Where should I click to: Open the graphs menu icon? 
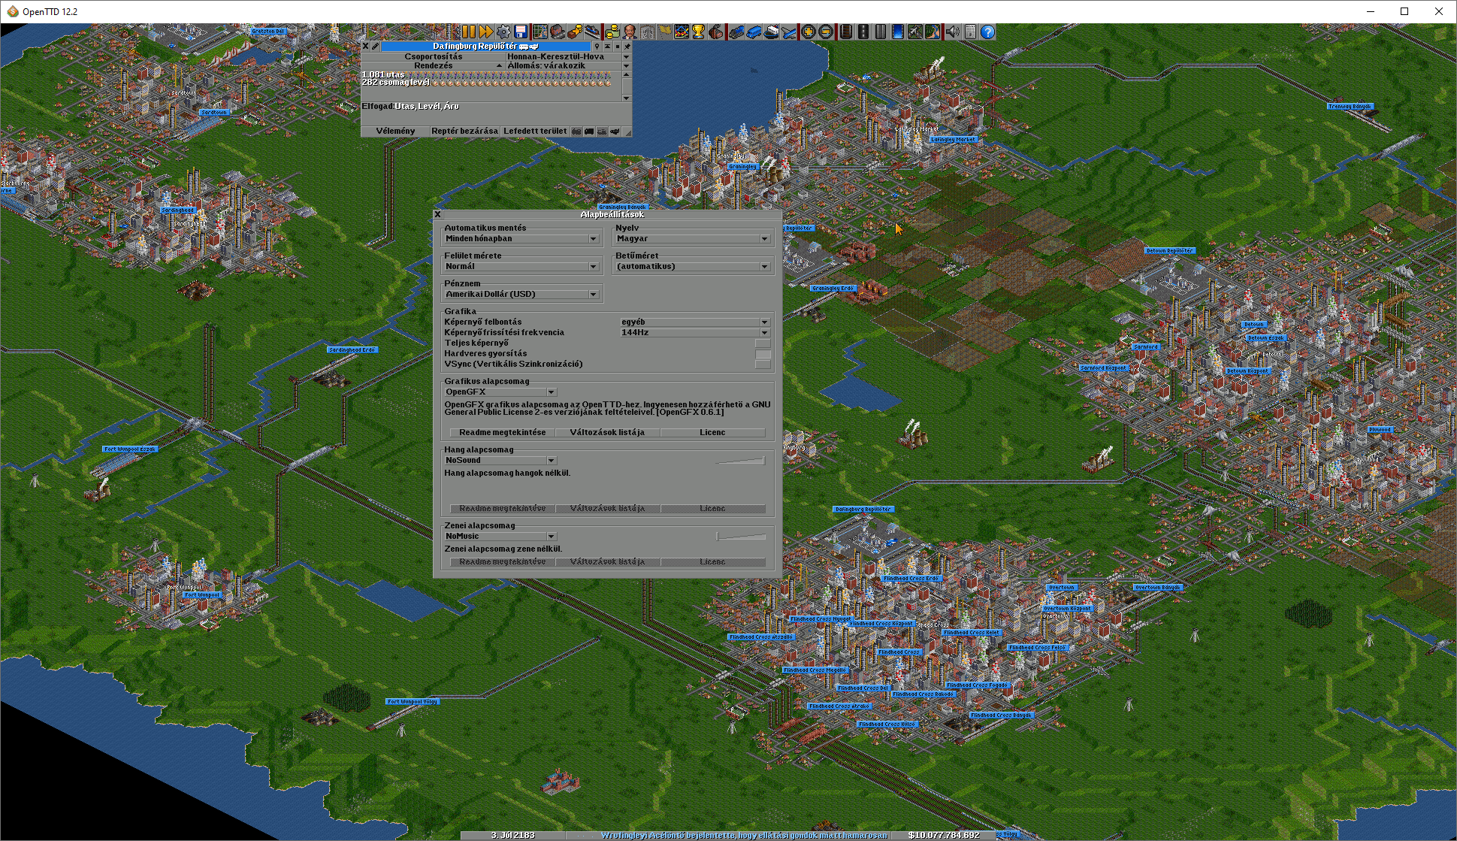pos(682,32)
